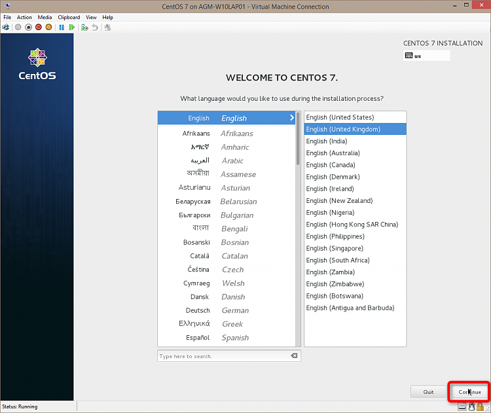491x413 pixels.
Task: Select Assamese language
Action: [x=227, y=174]
